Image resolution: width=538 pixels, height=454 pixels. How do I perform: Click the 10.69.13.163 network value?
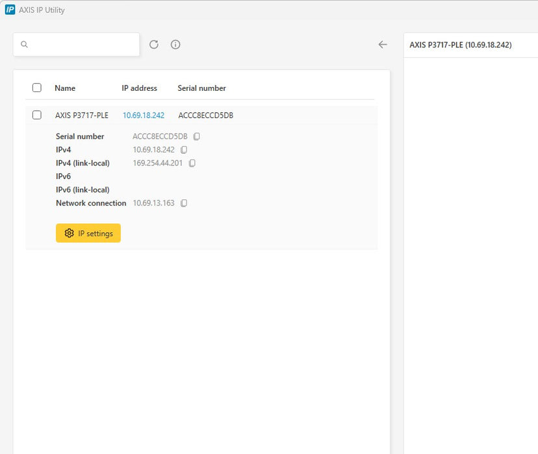[x=153, y=204]
